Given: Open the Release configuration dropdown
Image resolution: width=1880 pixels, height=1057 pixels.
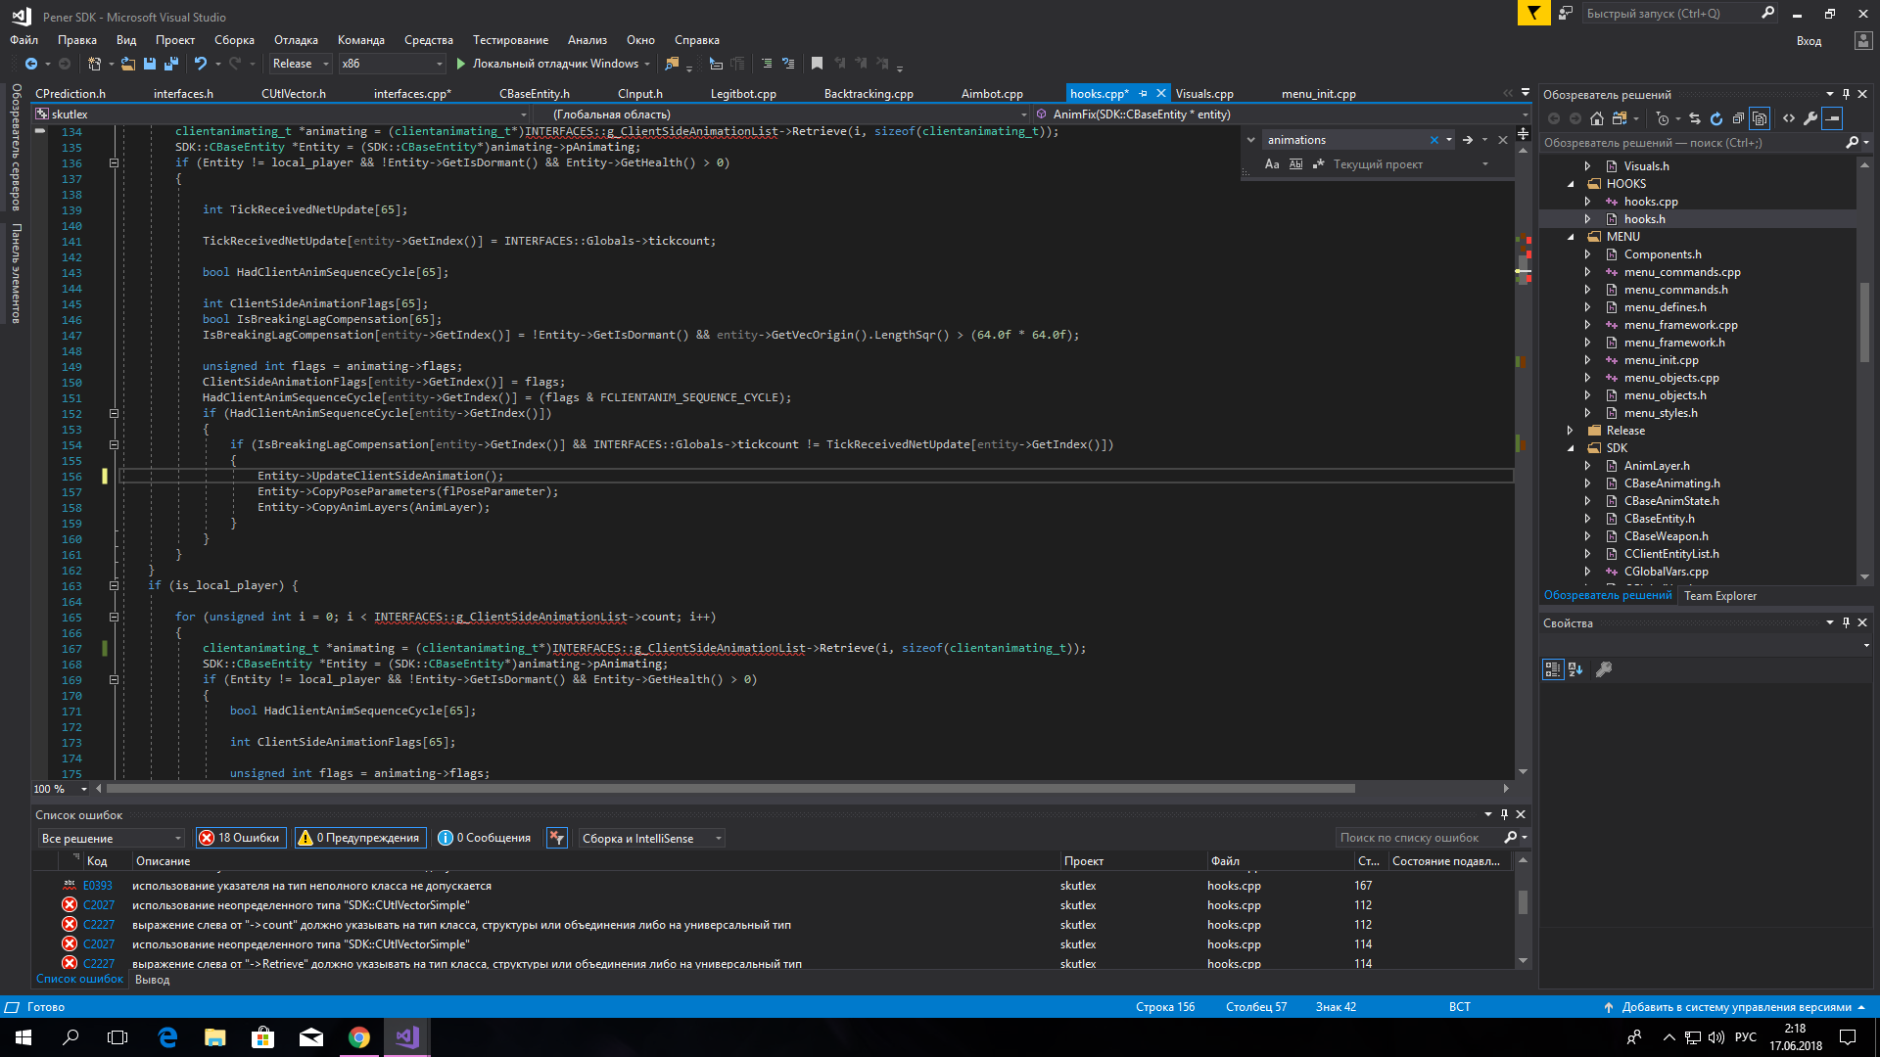Looking at the screenshot, I should point(302,64).
